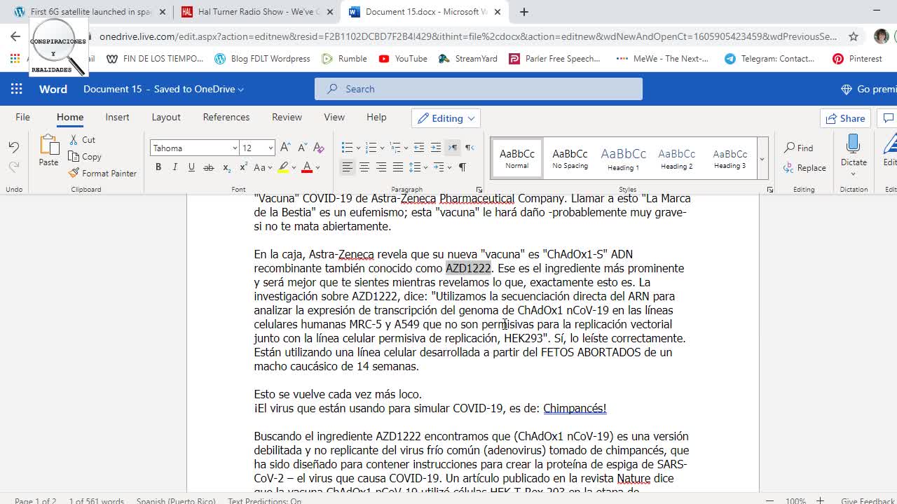Apply the Normal style
This screenshot has width=897, height=504.
[x=517, y=158]
